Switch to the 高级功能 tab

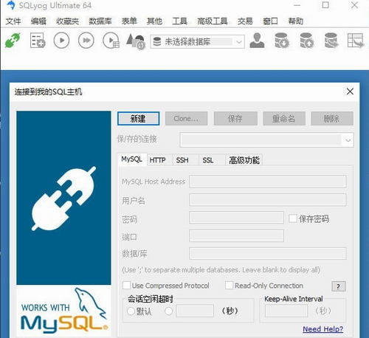point(244,160)
